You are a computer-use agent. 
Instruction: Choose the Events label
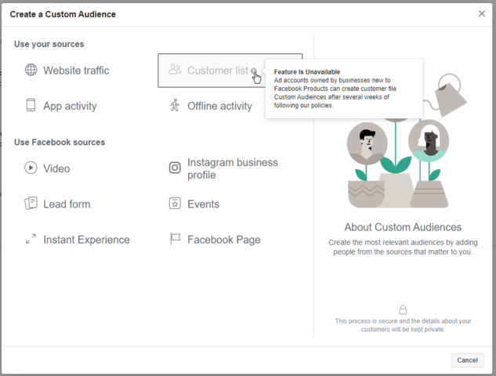(x=204, y=204)
